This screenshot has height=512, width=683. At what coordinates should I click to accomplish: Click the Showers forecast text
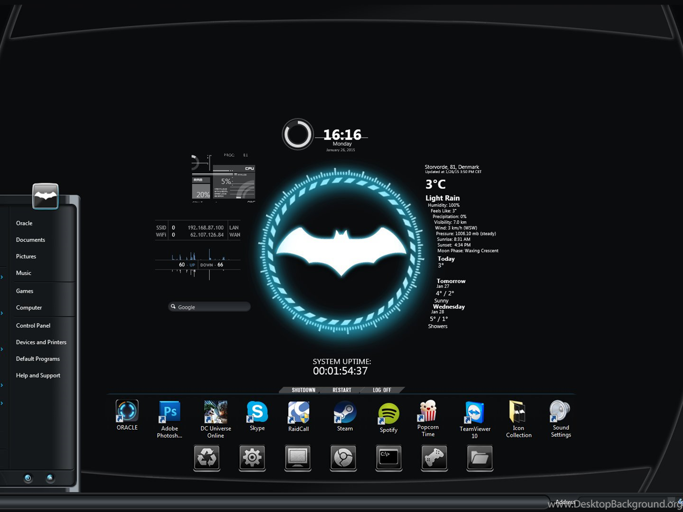coord(438,326)
